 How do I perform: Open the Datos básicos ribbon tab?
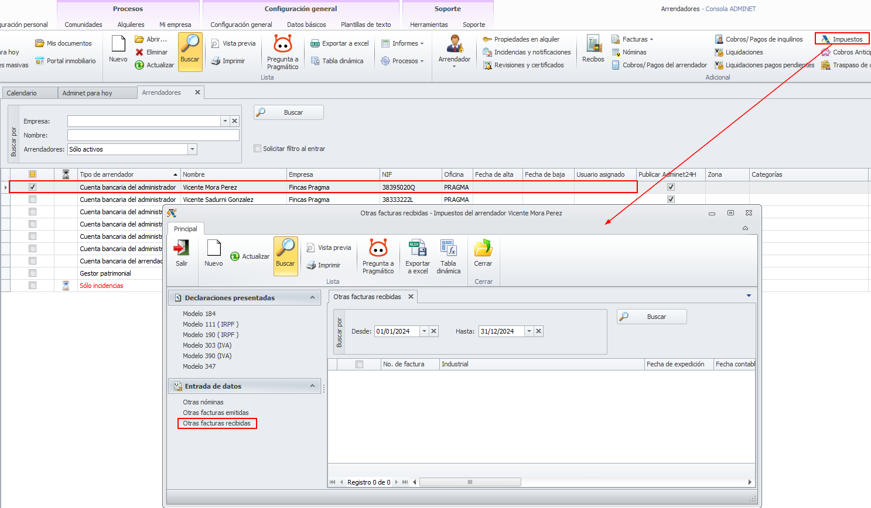pyautogui.click(x=306, y=25)
